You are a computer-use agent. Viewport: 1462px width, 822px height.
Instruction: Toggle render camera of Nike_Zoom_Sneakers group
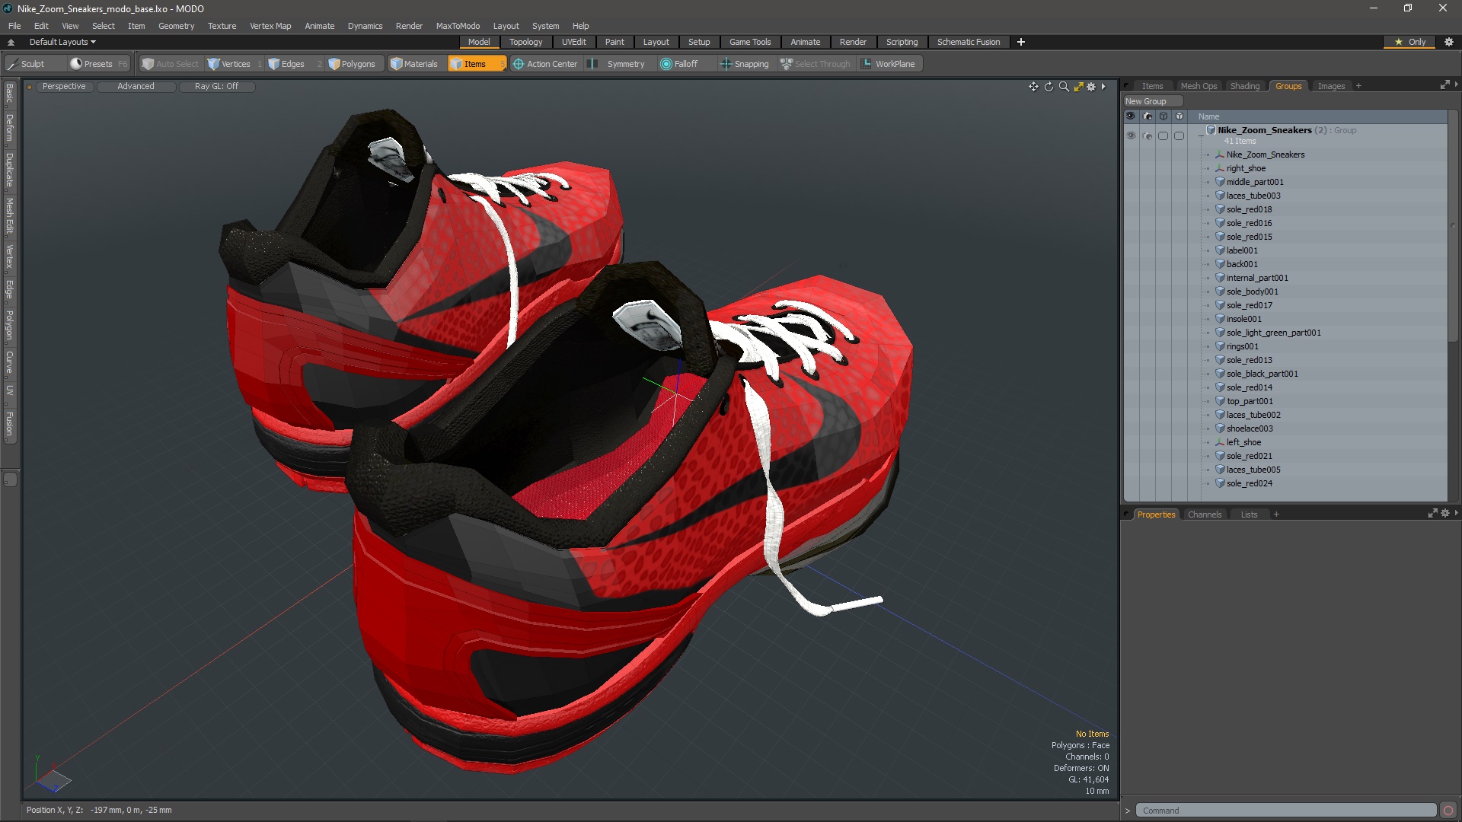(1148, 135)
